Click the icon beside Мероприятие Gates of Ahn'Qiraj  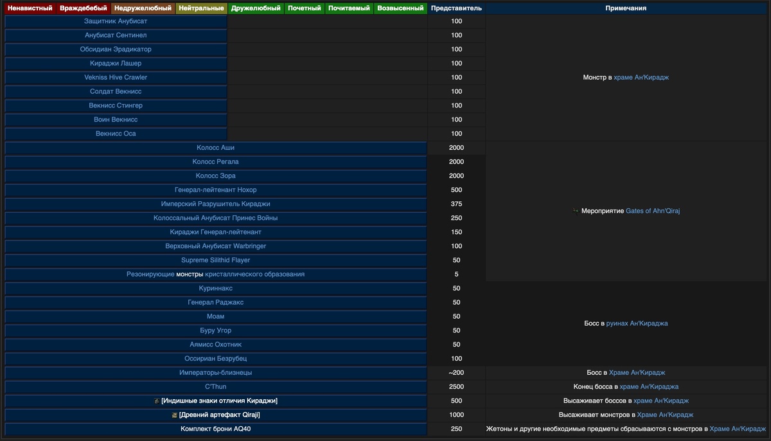[576, 211]
